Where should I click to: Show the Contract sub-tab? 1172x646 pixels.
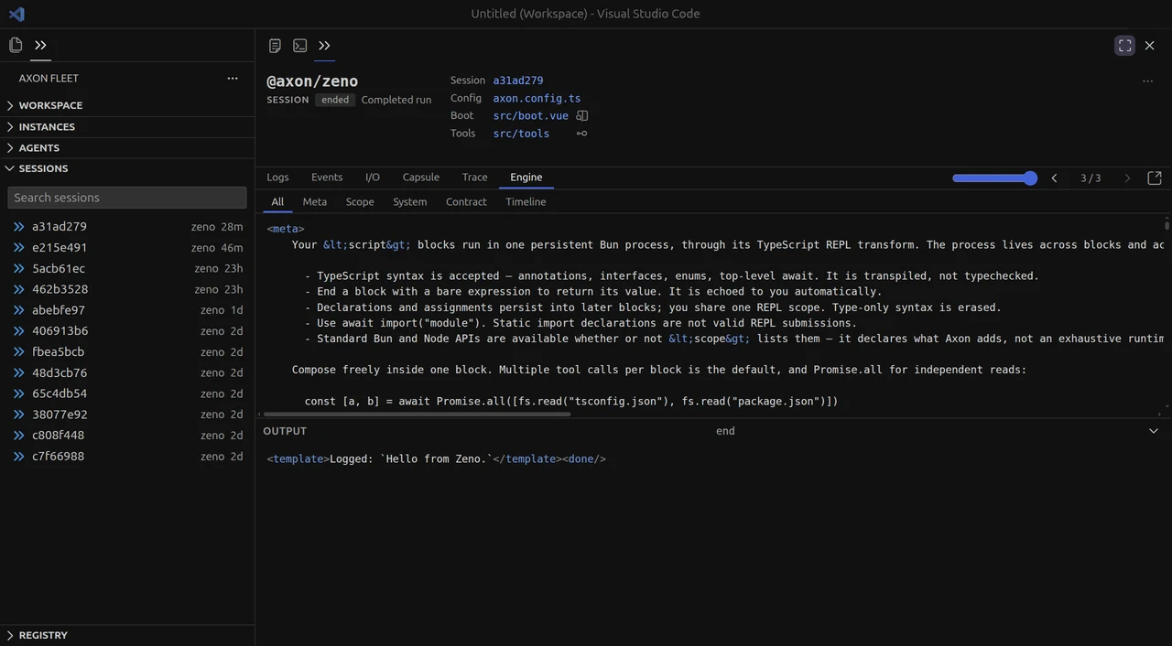pos(466,202)
